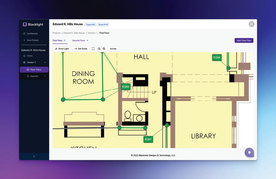276x179 pixels.
Task: Choose the Set Scale tool
Action: click(81, 49)
